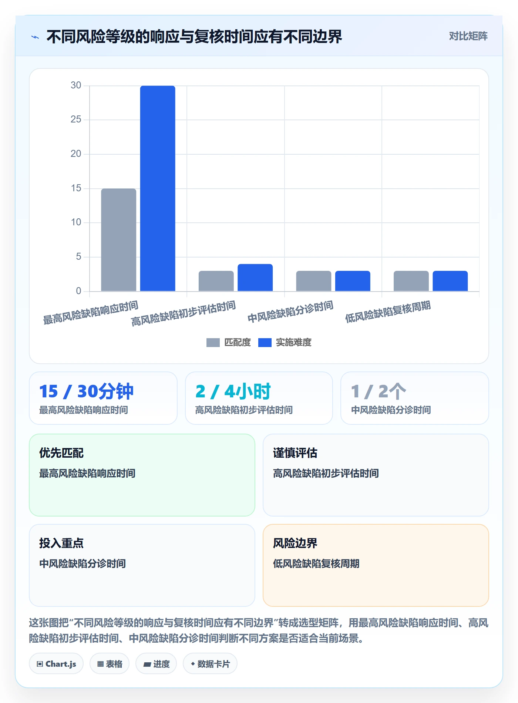518x703 pixels.
Task: Click 中风险缺陷分诊时间 text in 投入重点 card
Action: [x=83, y=564]
